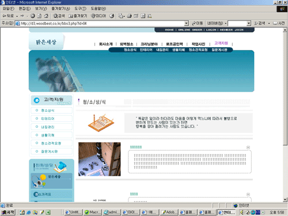Open the 편집(E) menu
Image resolution: width=288 pixels, height=216 pixels.
click(x=25, y=9)
